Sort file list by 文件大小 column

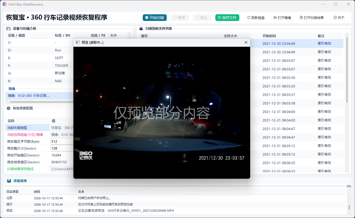[x=231, y=36]
